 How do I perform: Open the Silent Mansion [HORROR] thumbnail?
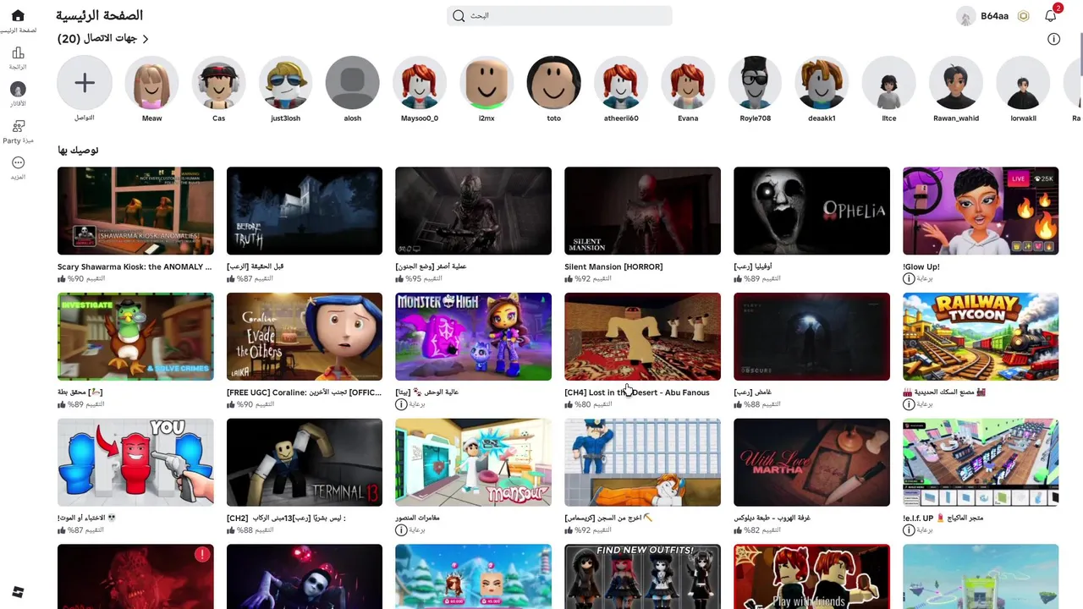click(642, 211)
